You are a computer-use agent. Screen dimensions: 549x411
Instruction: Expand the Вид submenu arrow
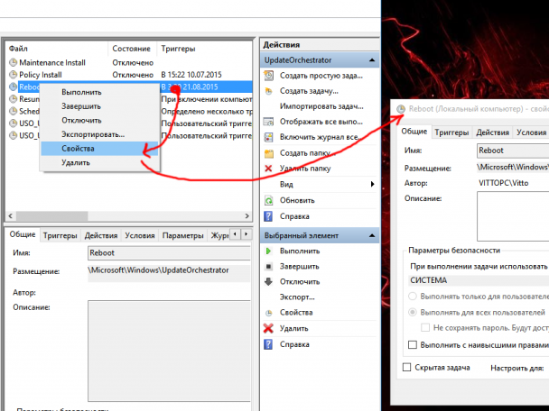coord(373,184)
